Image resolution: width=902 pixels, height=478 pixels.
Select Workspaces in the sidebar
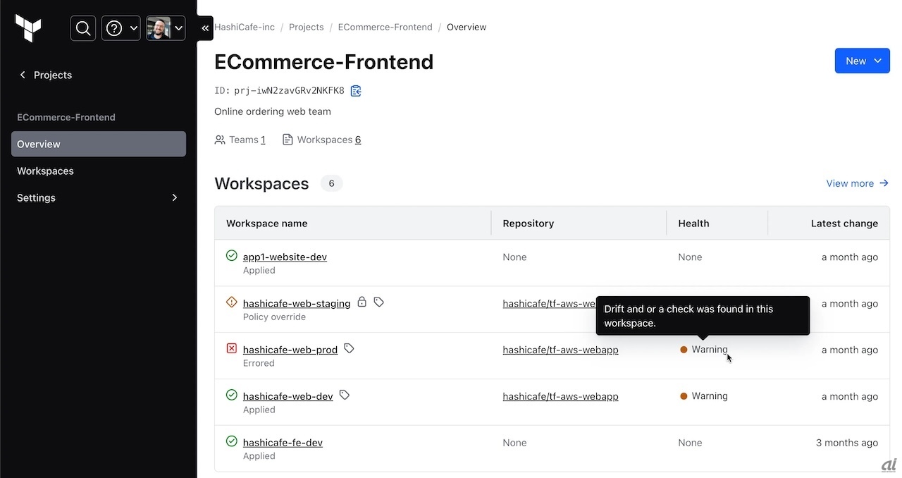(45, 171)
